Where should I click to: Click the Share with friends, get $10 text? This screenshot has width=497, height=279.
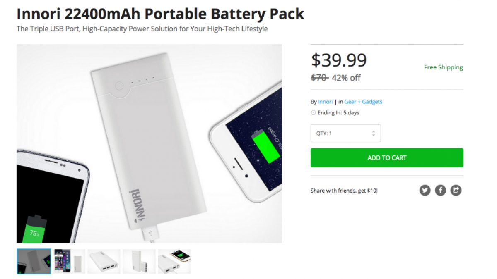(344, 191)
